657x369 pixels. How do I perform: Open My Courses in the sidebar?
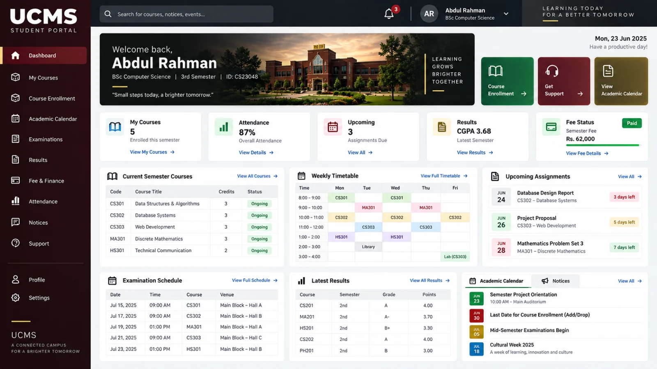pyautogui.click(x=44, y=77)
